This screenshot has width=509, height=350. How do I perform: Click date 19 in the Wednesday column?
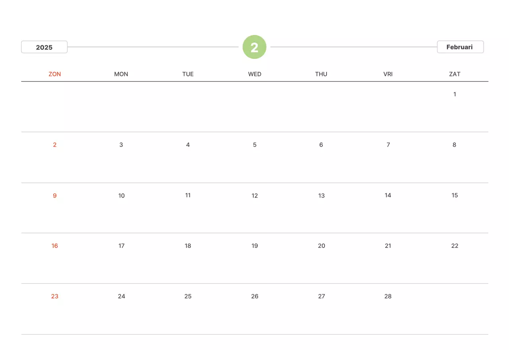pos(254,246)
